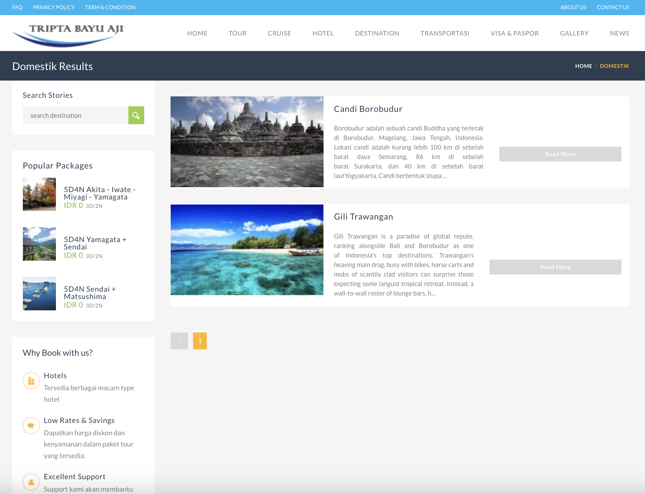
Task: Read More about Candi Borobudur
Action: click(x=560, y=154)
